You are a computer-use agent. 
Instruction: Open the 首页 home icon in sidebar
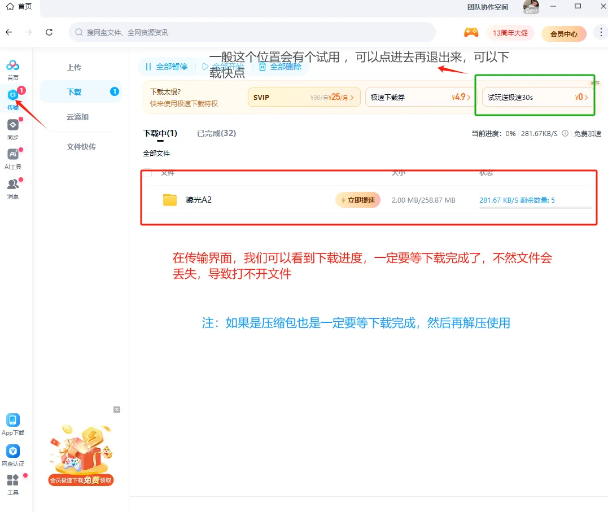point(14,67)
